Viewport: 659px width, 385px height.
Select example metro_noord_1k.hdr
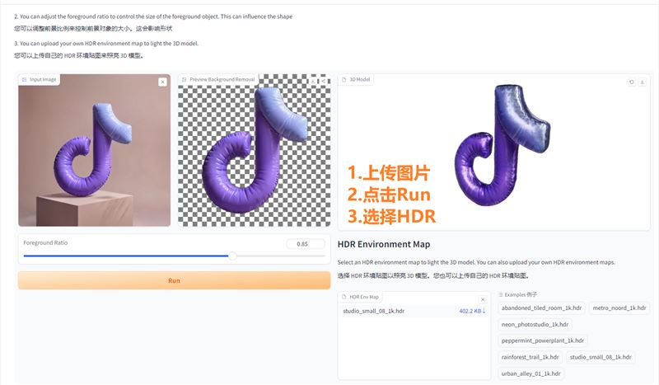619,308
